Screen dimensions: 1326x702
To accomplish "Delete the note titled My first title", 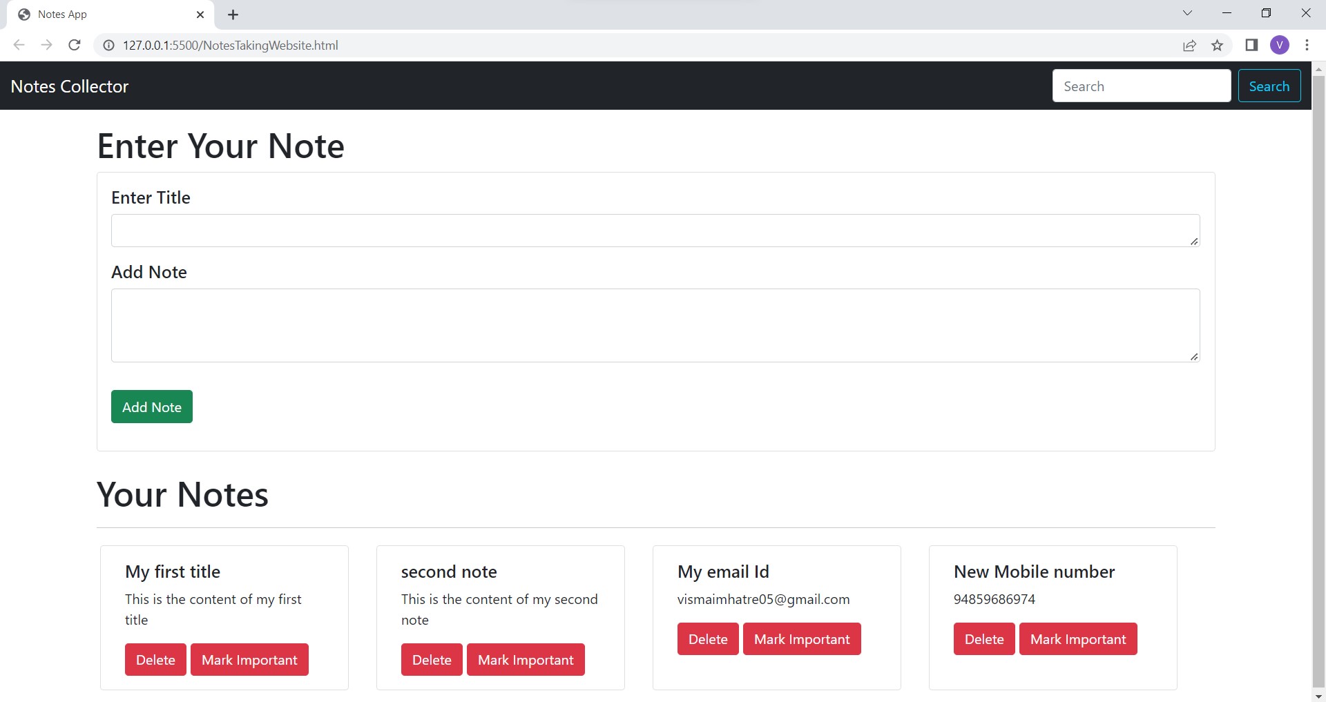I will point(155,659).
